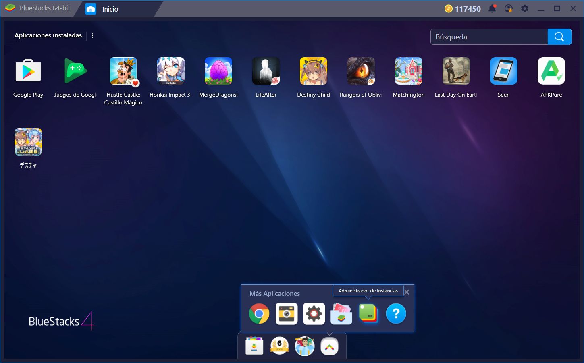584x363 pixels.
Task: Click the blue search magnifier button
Action: pos(559,37)
